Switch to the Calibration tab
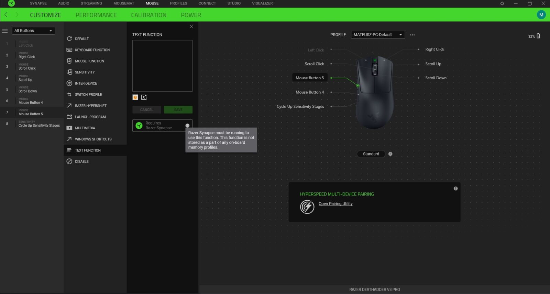Image resolution: width=550 pixels, height=294 pixels. click(x=148, y=15)
